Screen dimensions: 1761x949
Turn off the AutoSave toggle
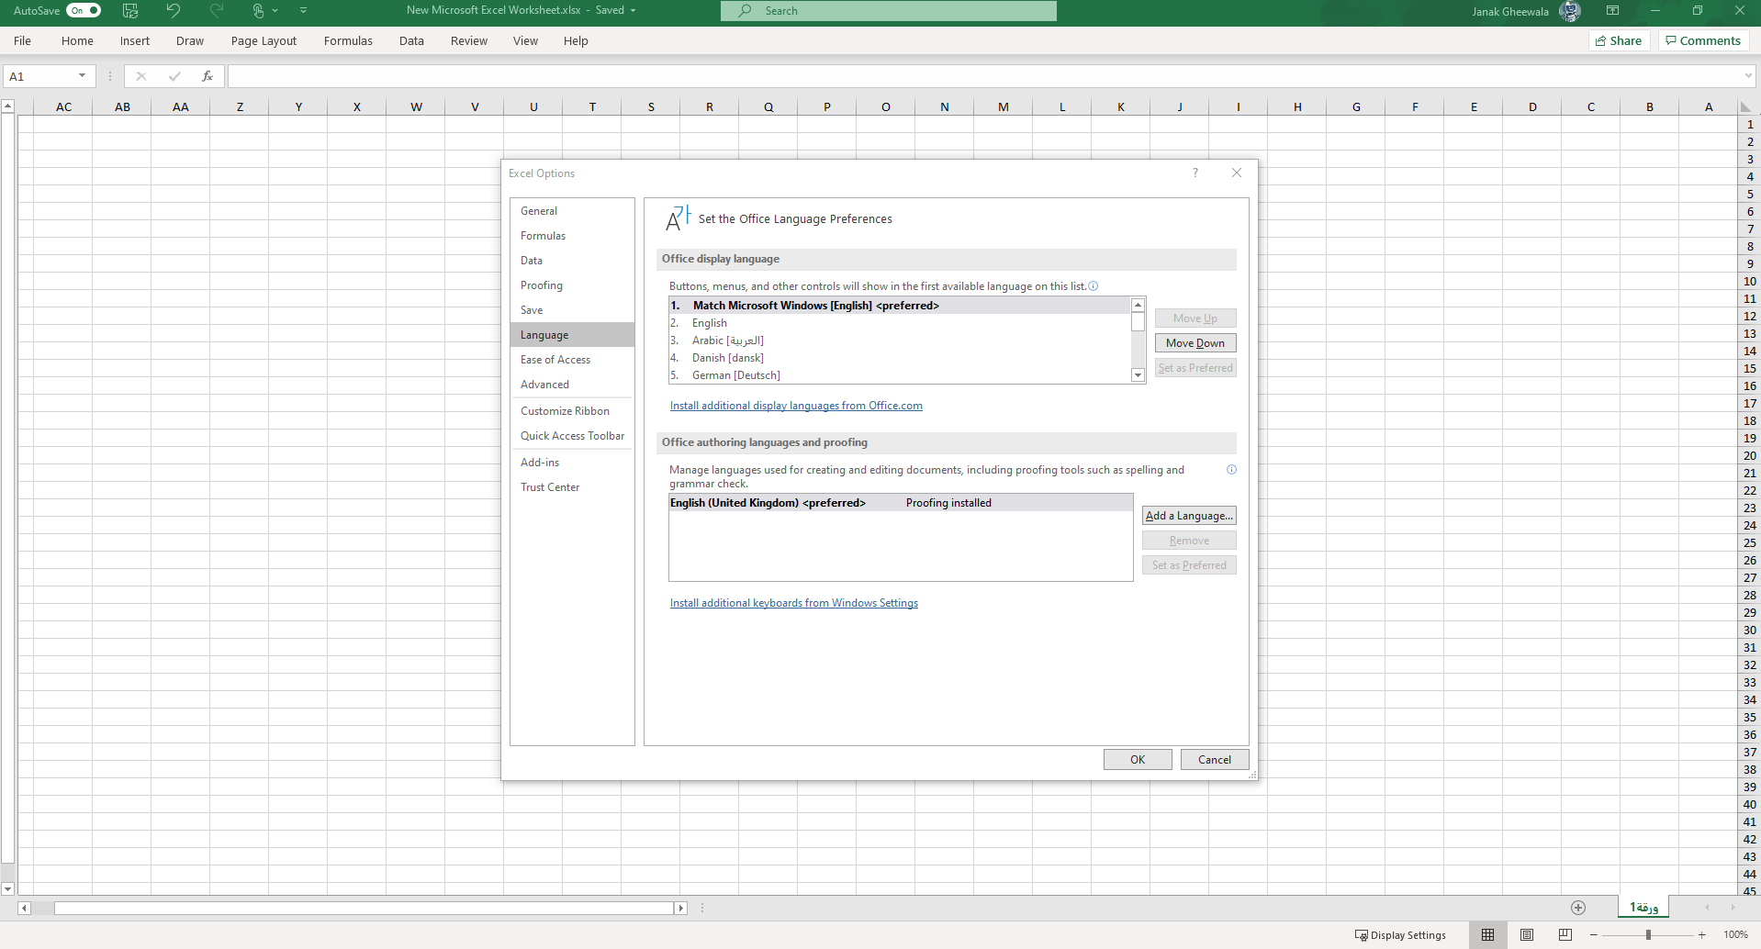pos(84,10)
